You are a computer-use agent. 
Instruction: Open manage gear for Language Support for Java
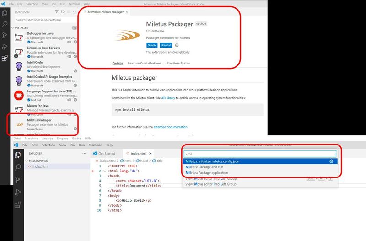pyautogui.click(x=75, y=100)
